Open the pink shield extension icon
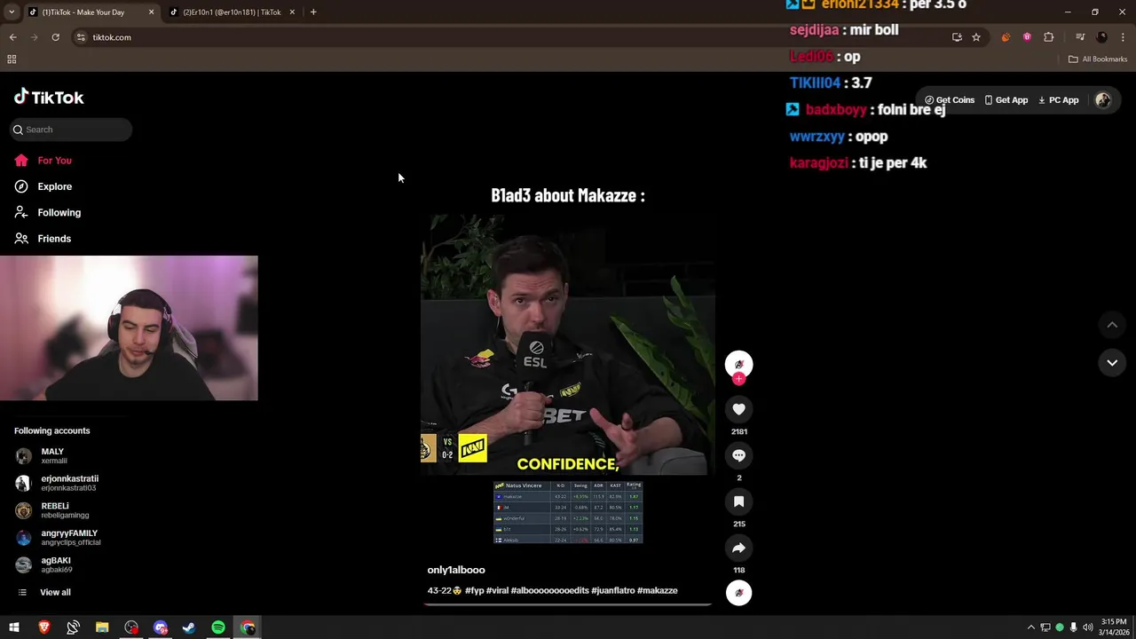The image size is (1136, 639). (x=1027, y=37)
